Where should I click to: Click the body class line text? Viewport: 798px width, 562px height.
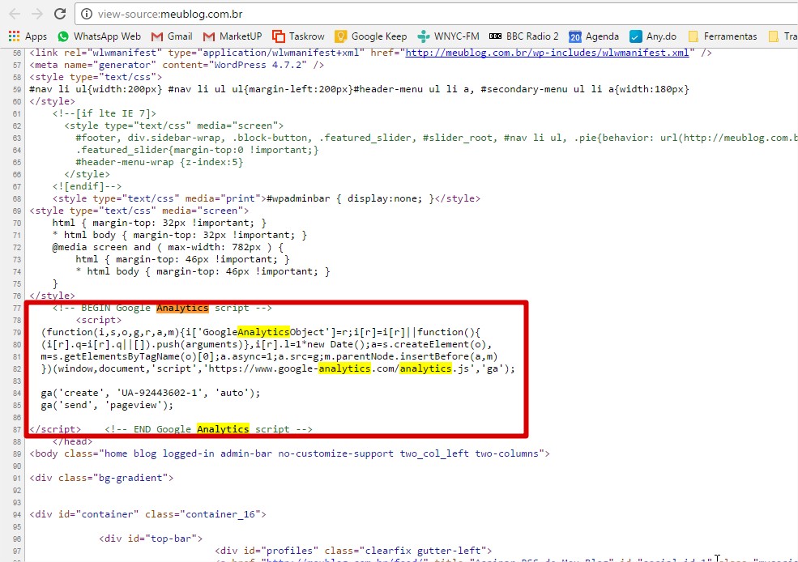tap(289, 453)
